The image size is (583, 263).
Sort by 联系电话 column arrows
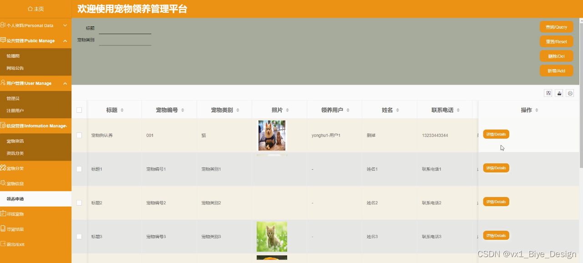click(458, 110)
